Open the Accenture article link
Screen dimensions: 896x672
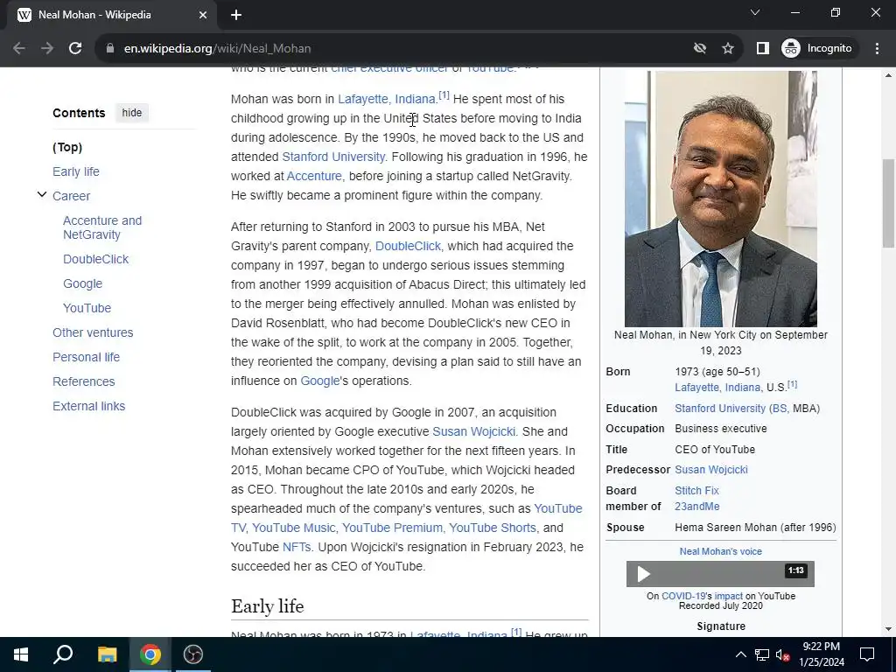coord(314,176)
